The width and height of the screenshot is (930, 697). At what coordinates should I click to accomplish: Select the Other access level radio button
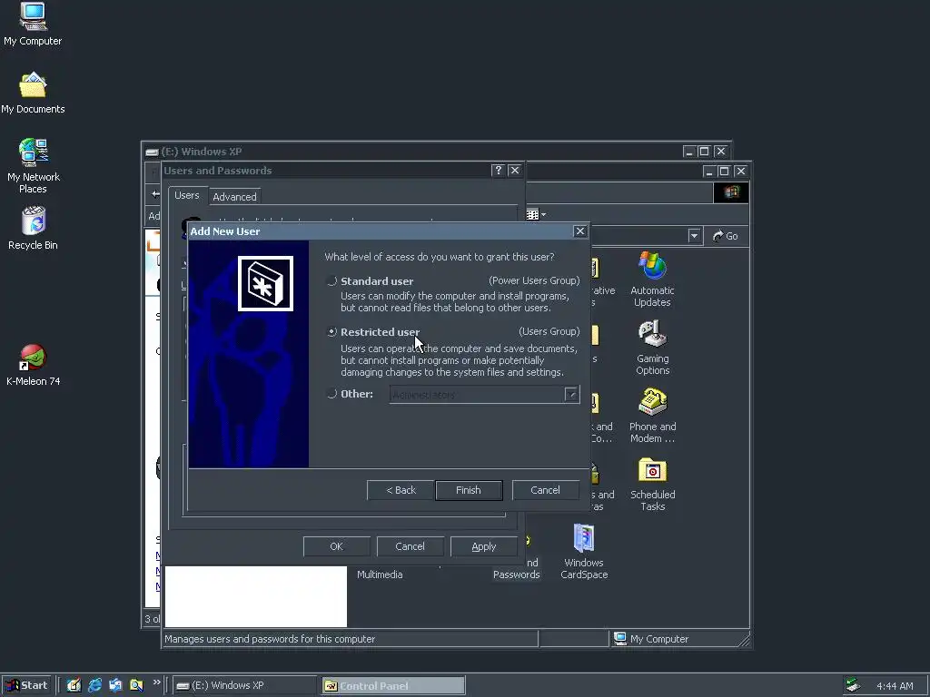click(332, 394)
